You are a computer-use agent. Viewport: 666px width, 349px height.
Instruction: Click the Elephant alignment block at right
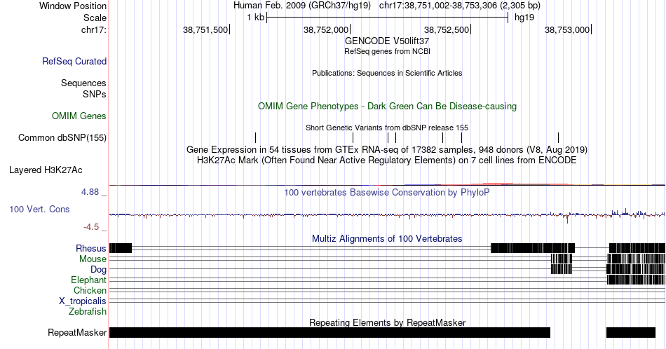tap(636, 280)
